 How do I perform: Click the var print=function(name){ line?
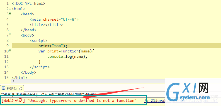click(x=66, y=51)
